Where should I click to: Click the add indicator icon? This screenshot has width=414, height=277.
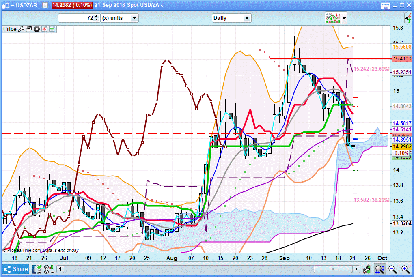coord(333,18)
